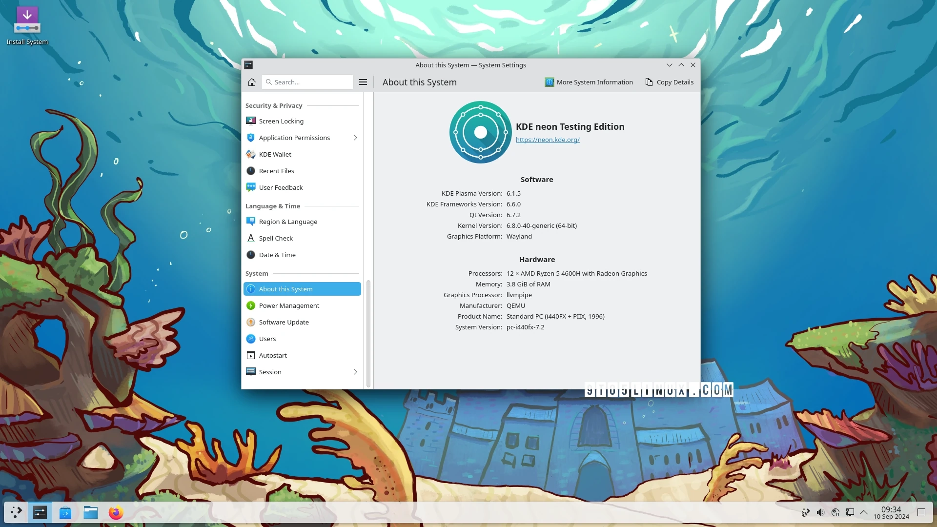Click the Processors value AMD Ryzen text

(577, 273)
